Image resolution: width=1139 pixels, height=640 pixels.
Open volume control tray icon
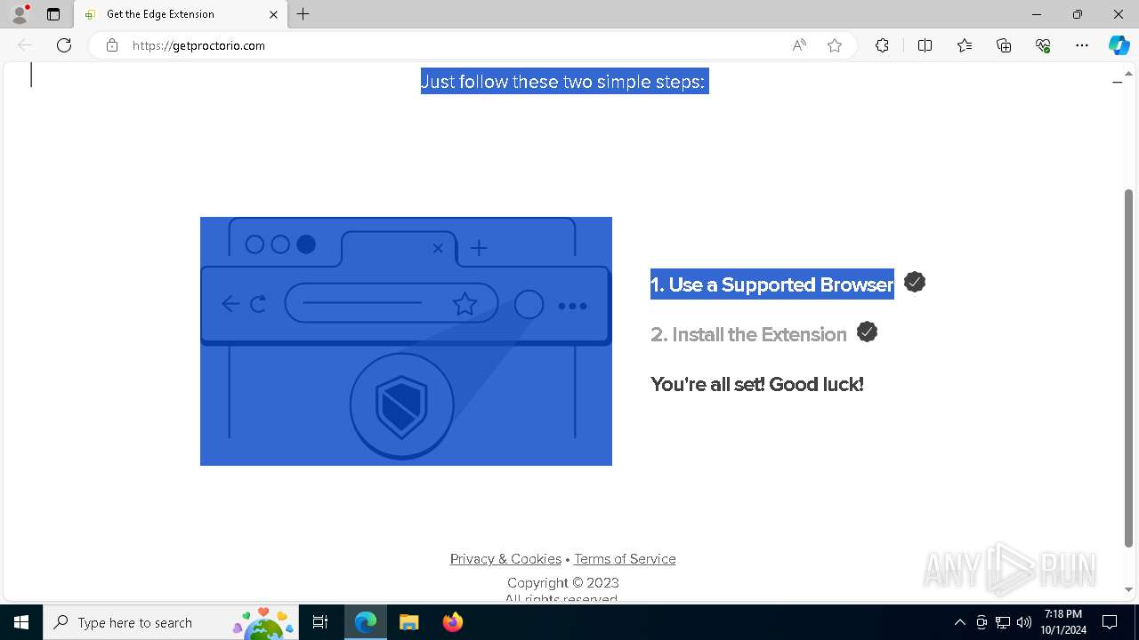(1024, 622)
